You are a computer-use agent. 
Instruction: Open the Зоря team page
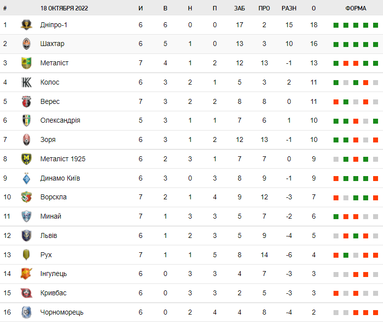(48, 139)
